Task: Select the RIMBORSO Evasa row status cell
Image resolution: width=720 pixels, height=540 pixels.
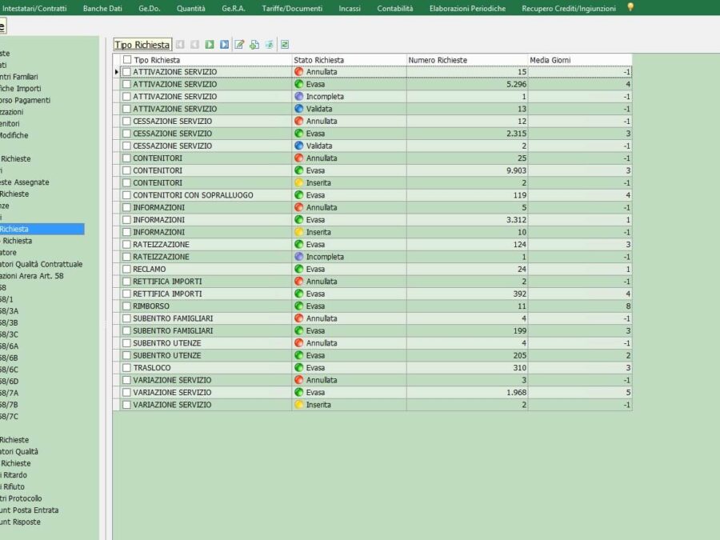Action: click(x=349, y=306)
